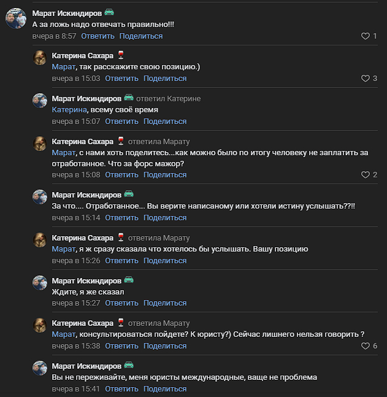Share Marat's comment from 15:07
Viewport: 387px width, 397px height.
[x=165, y=121]
